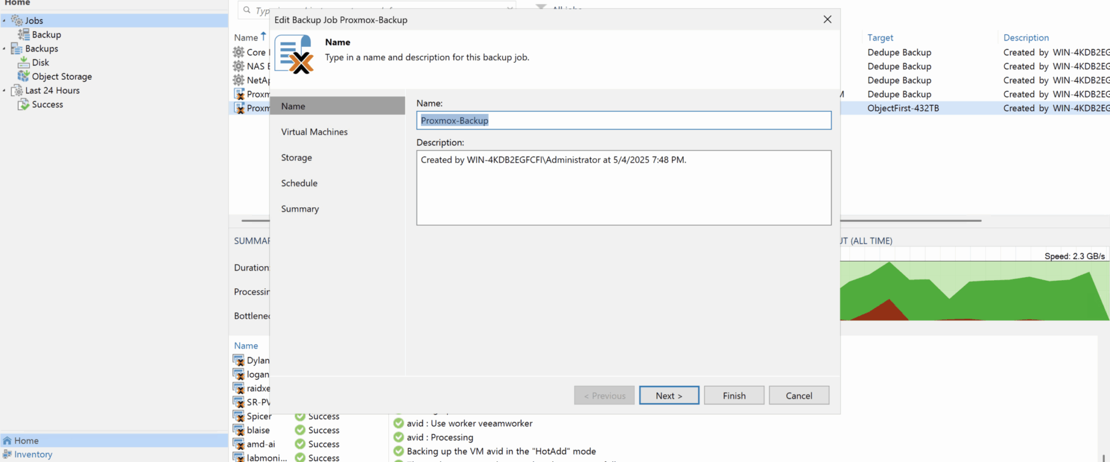Collapse the Backups tree node
Viewport: 1110px width, 462px height.
pyautogui.click(x=4, y=49)
